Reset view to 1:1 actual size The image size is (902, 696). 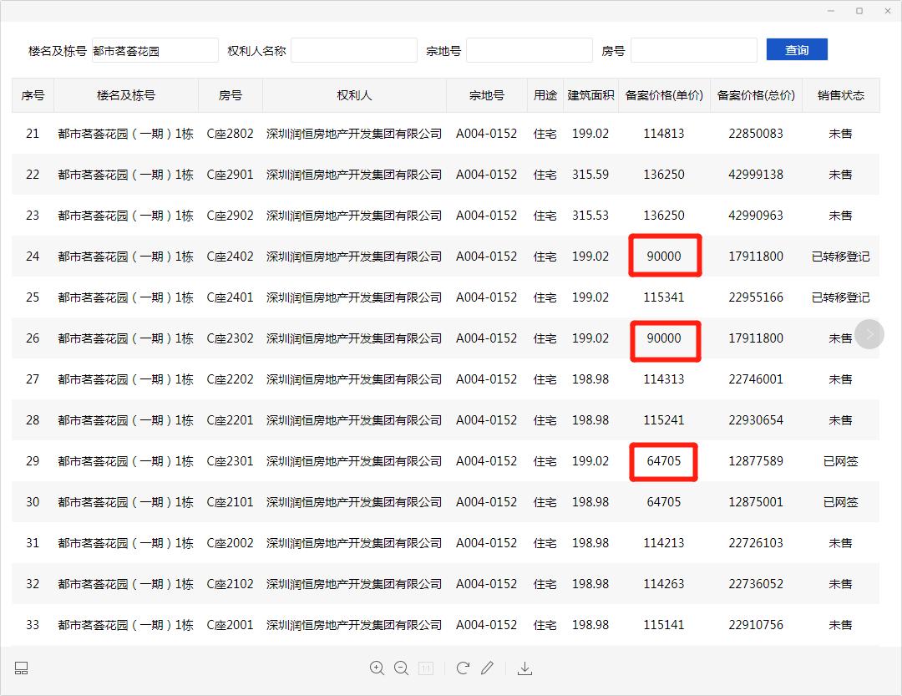426,668
